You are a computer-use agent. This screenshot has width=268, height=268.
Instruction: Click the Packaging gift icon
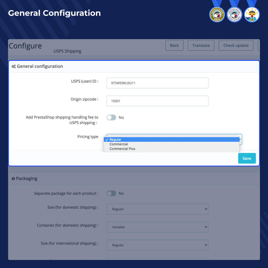[13, 178]
